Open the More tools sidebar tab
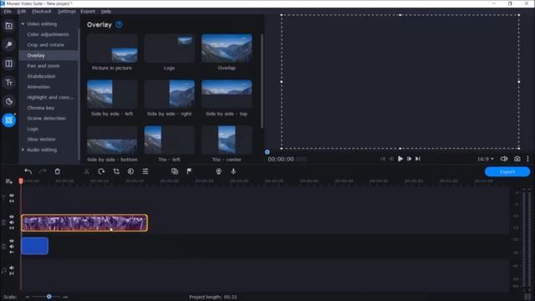 9,120
